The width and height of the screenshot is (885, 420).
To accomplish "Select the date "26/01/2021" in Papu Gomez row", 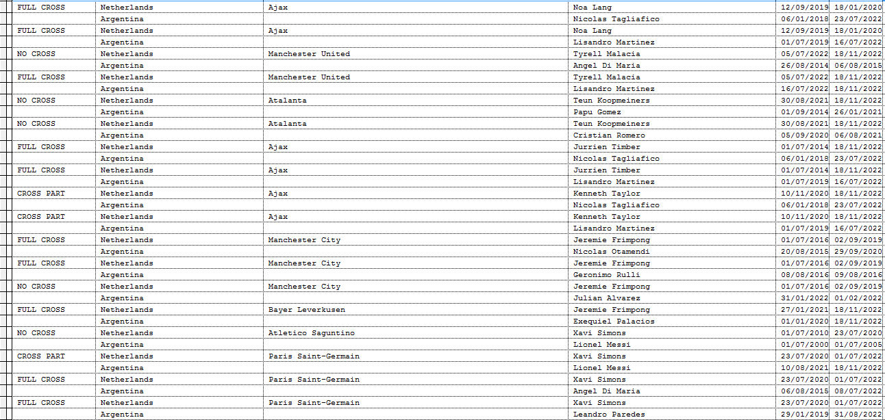I will coord(858,112).
